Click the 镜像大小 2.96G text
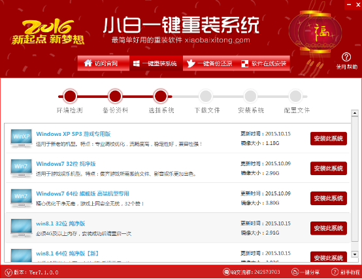Viewport: 362px width, 279px height. click(260, 173)
